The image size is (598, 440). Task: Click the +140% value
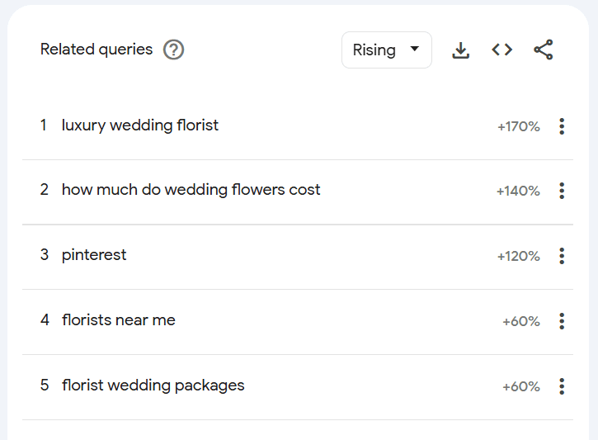tap(518, 192)
